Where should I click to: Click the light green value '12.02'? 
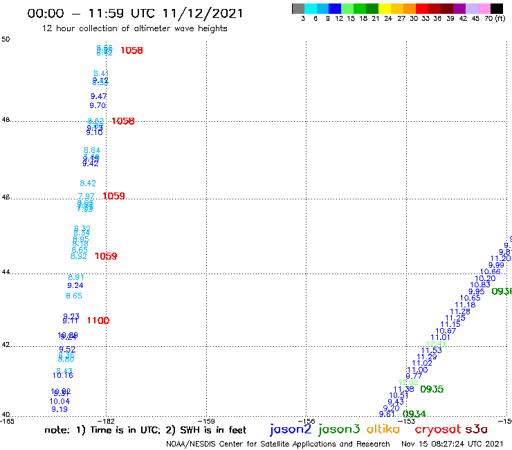[x=408, y=382]
